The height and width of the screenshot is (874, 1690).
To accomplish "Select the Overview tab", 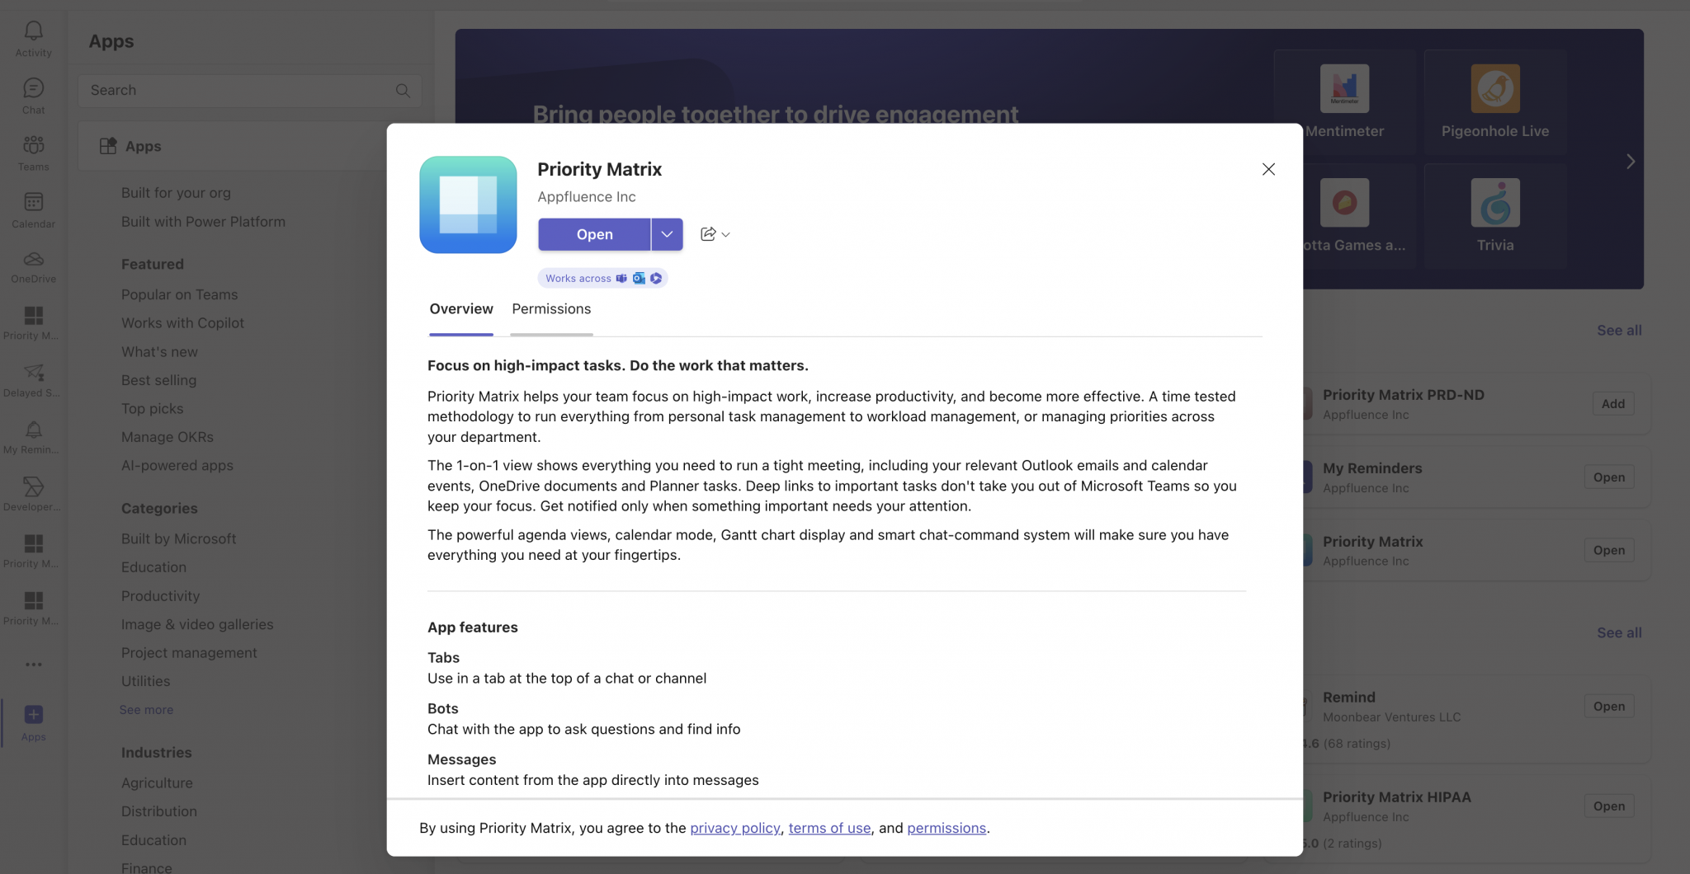I will pyautogui.click(x=460, y=308).
